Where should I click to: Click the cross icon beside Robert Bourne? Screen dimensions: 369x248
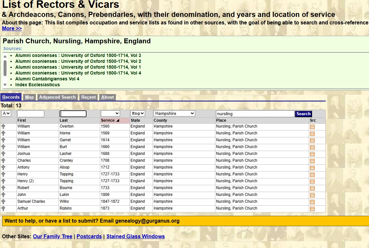point(4,188)
